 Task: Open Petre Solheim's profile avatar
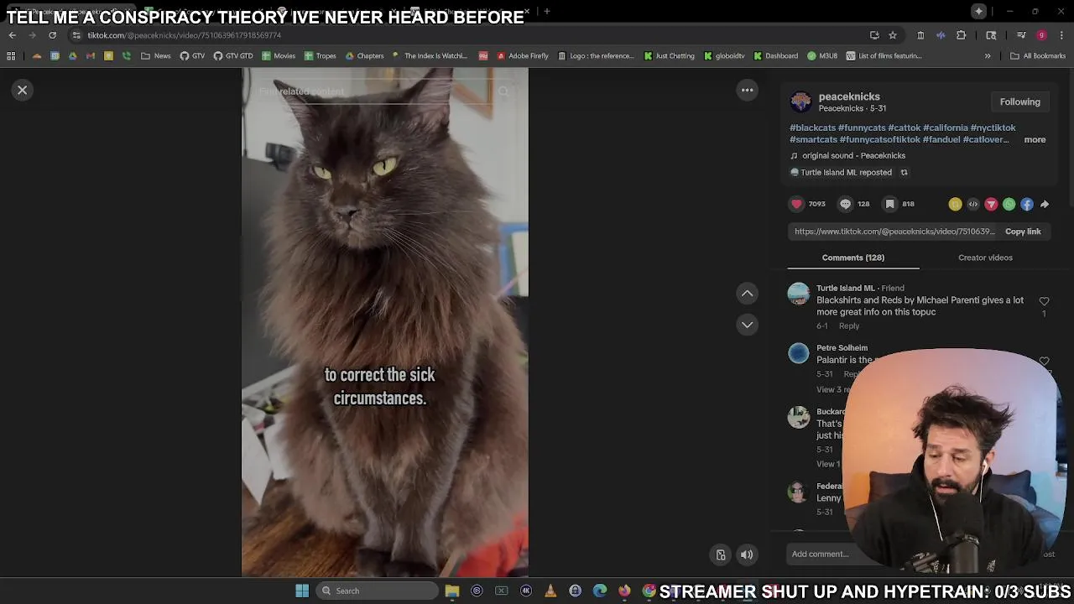click(x=799, y=353)
